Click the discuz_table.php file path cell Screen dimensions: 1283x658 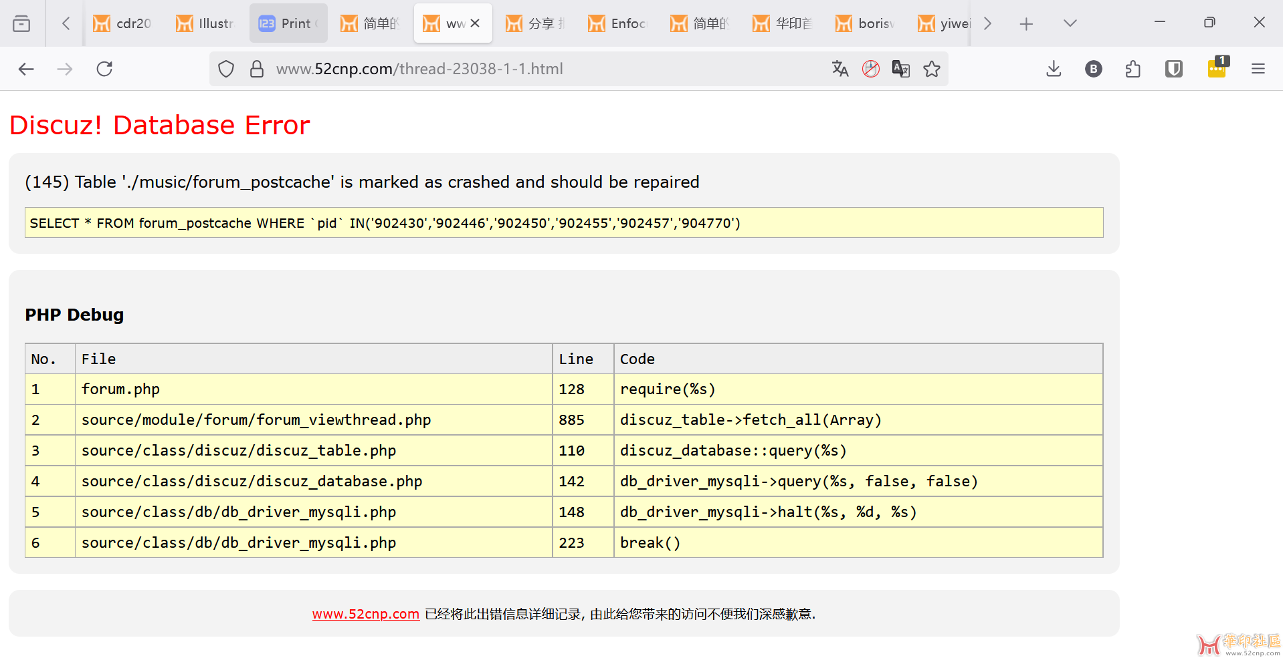(314, 451)
